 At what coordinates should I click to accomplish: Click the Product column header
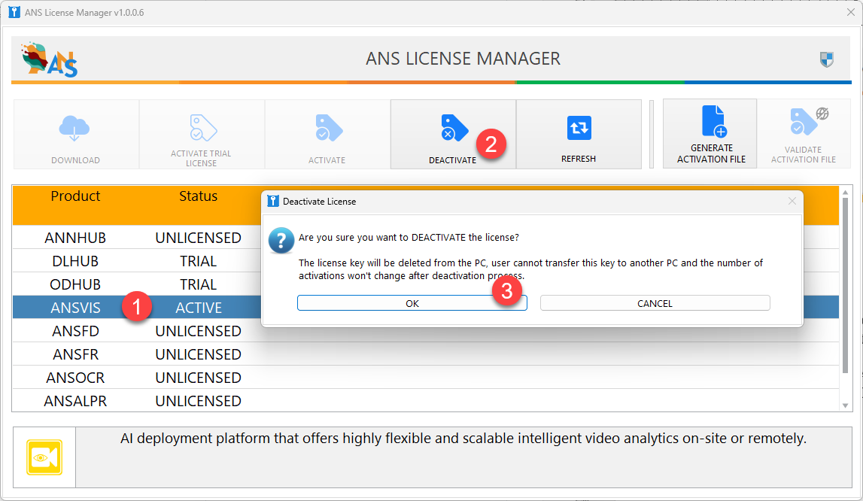75,196
